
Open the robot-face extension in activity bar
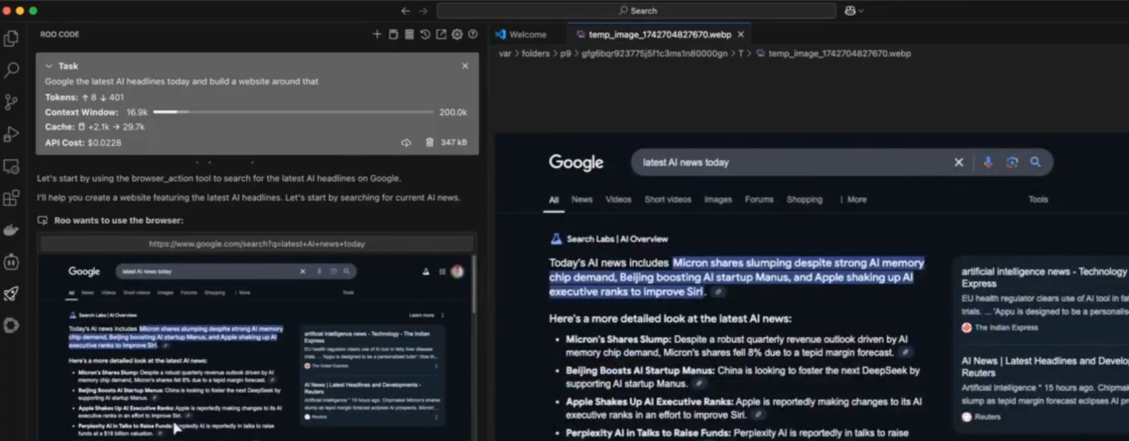(11, 262)
